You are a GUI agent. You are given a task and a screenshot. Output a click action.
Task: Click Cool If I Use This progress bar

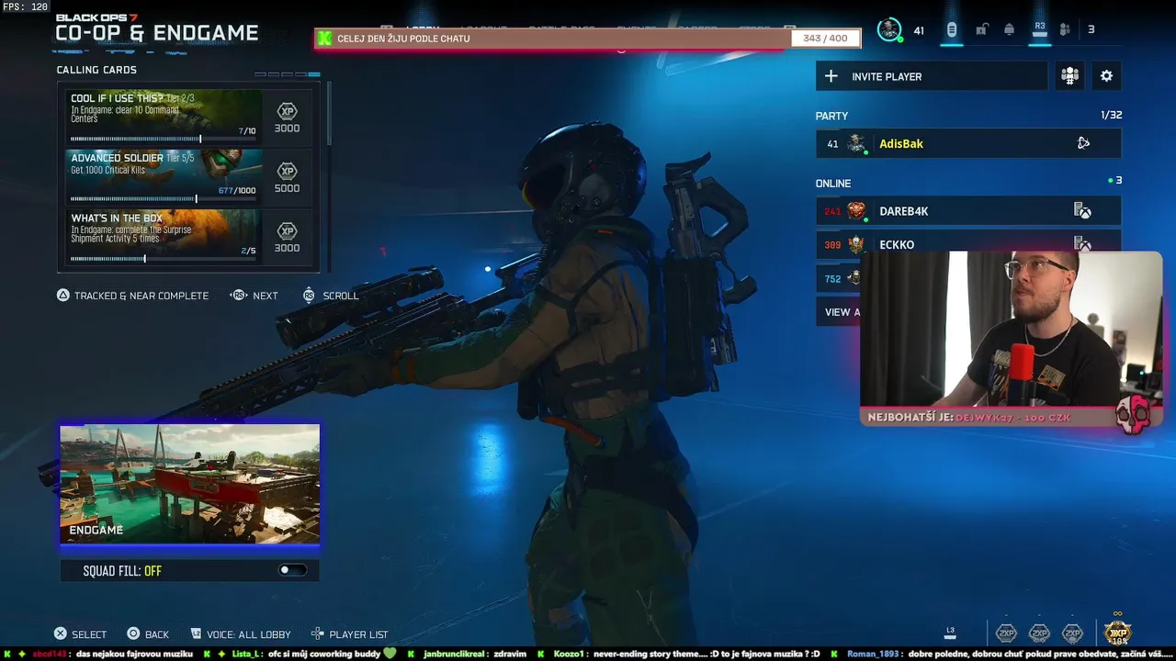(x=164, y=140)
